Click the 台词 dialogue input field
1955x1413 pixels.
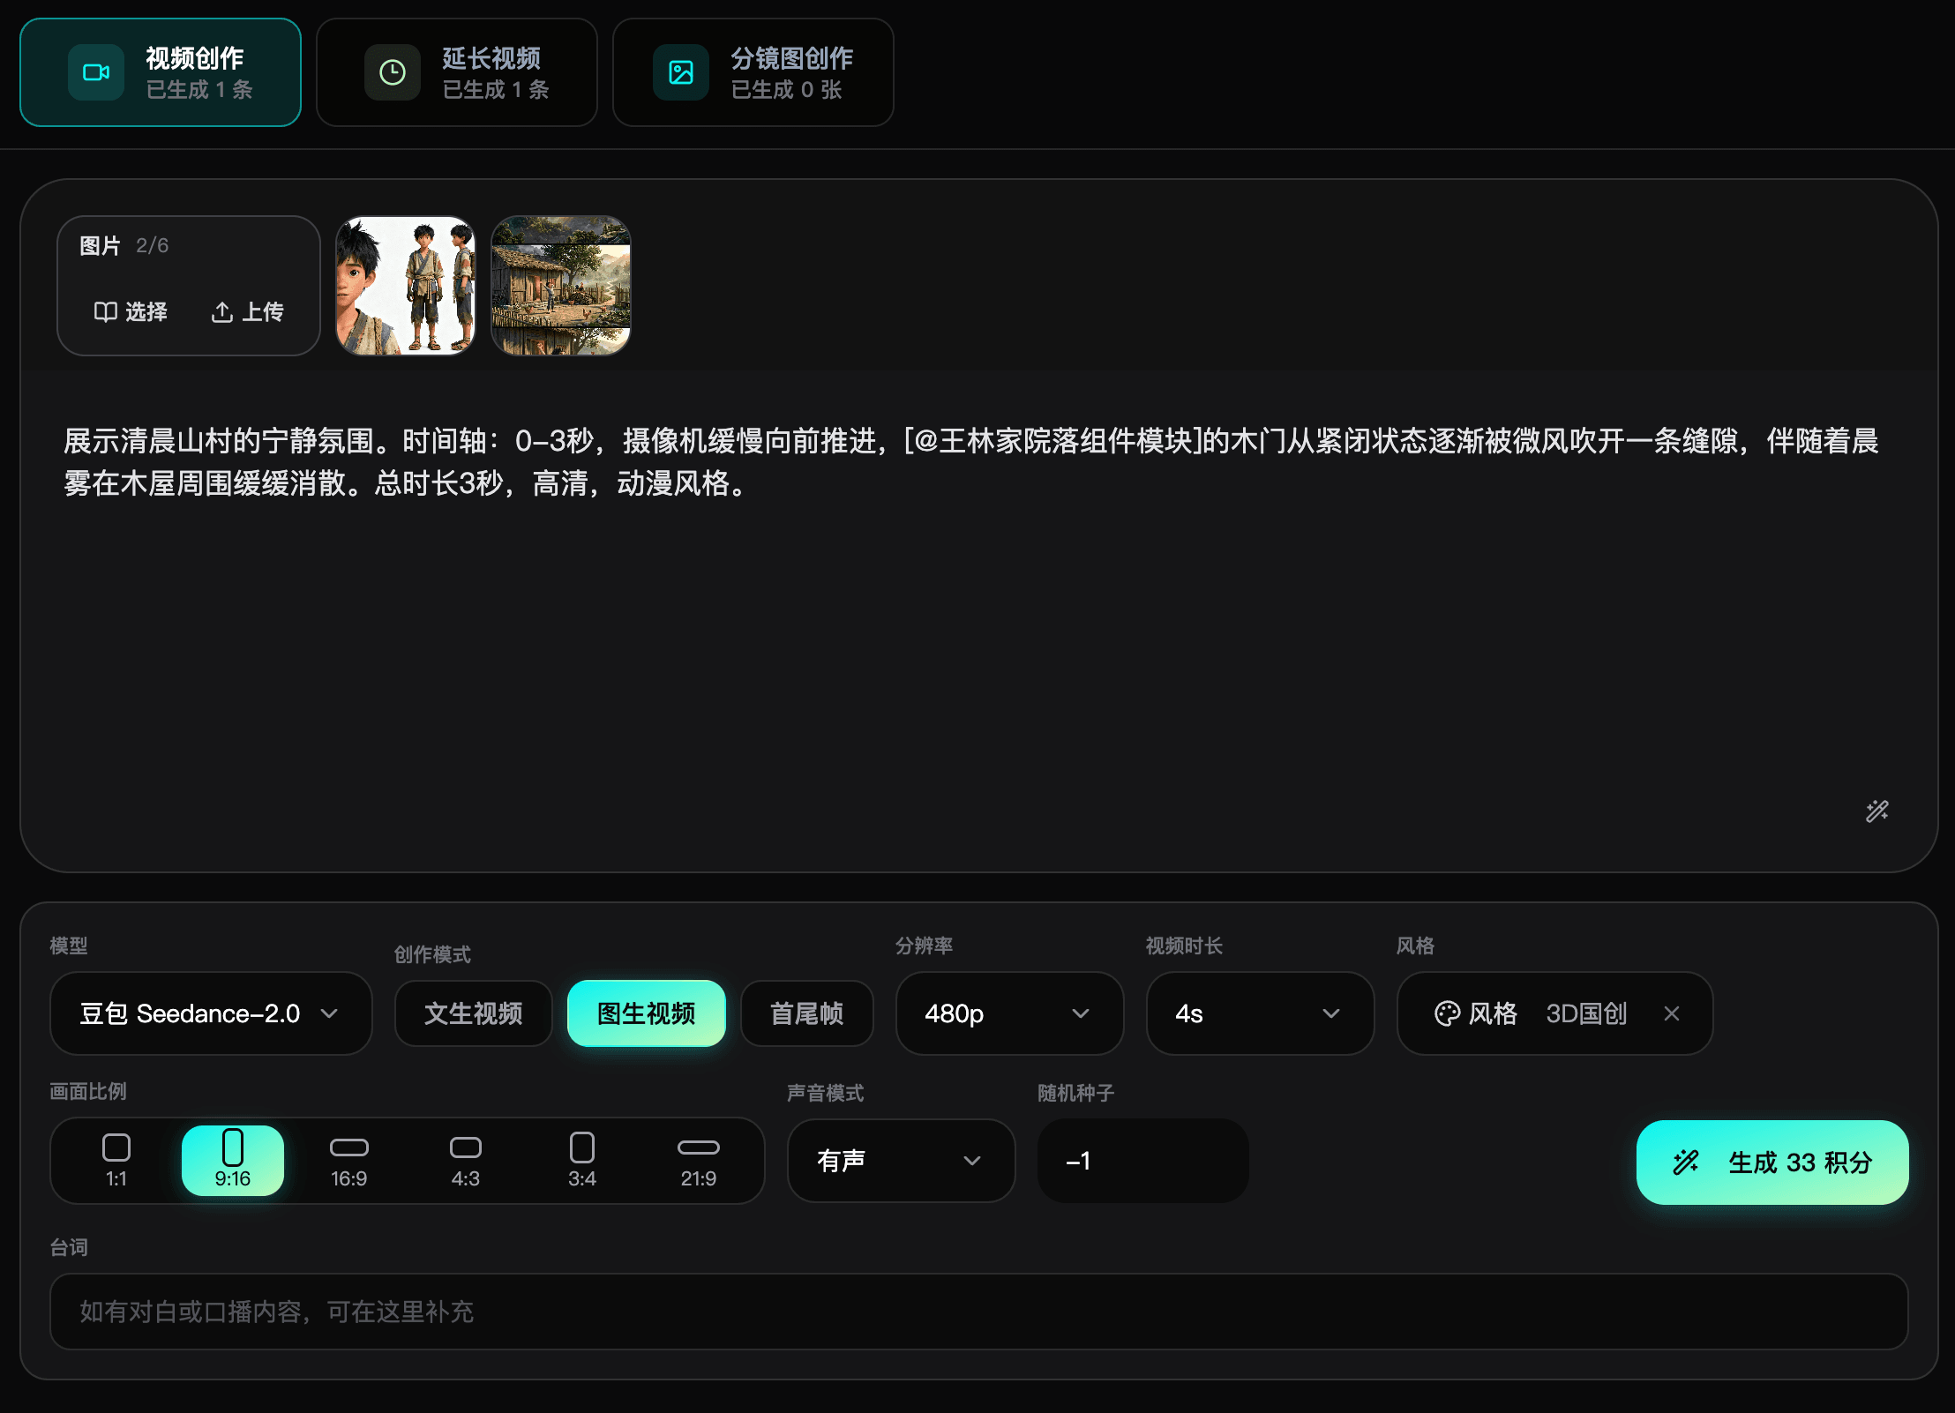(979, 1312)
